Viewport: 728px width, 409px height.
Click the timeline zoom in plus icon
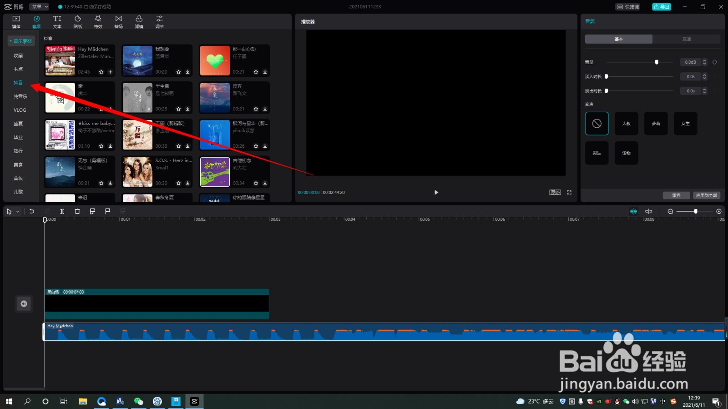click(x=719, y=211)
